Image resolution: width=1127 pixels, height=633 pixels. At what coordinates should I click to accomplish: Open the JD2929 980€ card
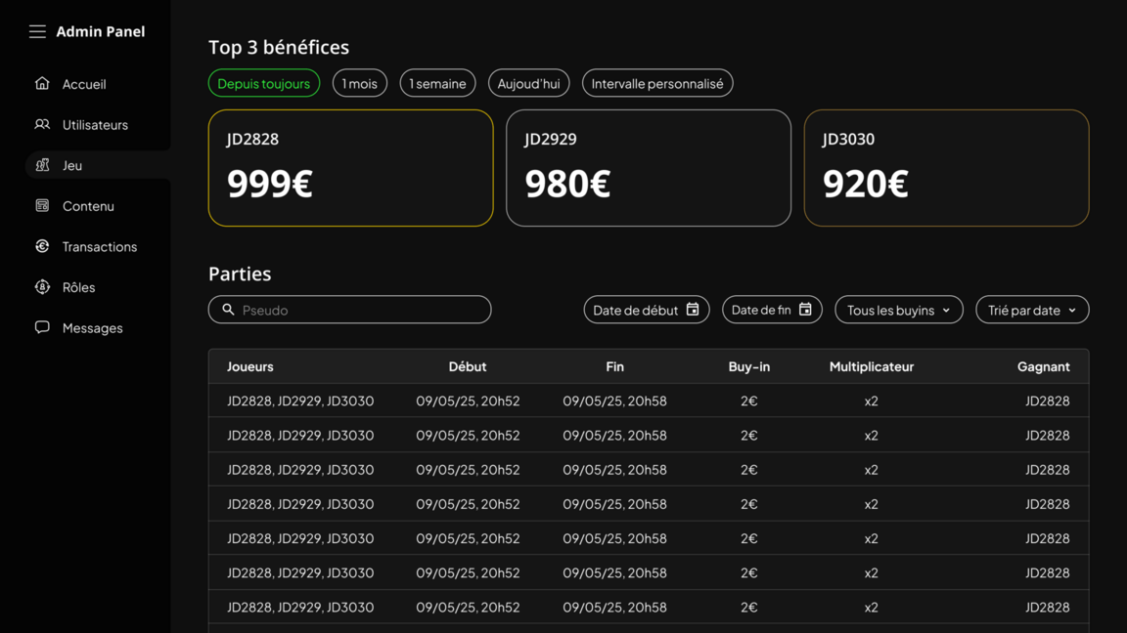pyautogui.click(x=649, y=168)
